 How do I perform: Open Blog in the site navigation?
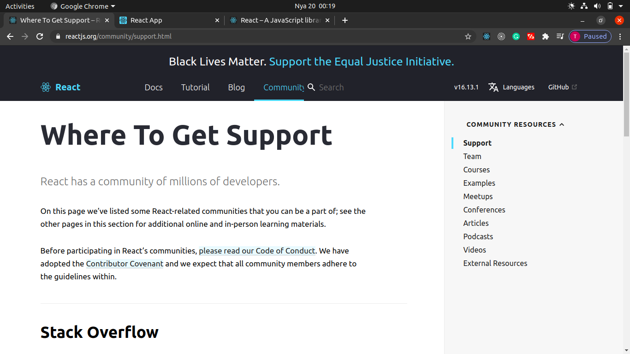click(x=236, y=87)
